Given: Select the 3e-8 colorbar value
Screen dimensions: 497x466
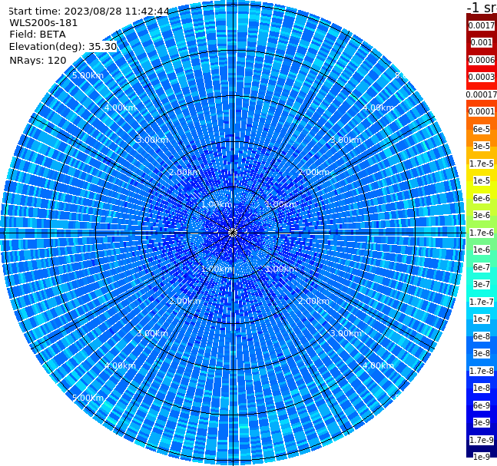Looking at the screenshot, I should pyautogui.click(x=482, y=353).
